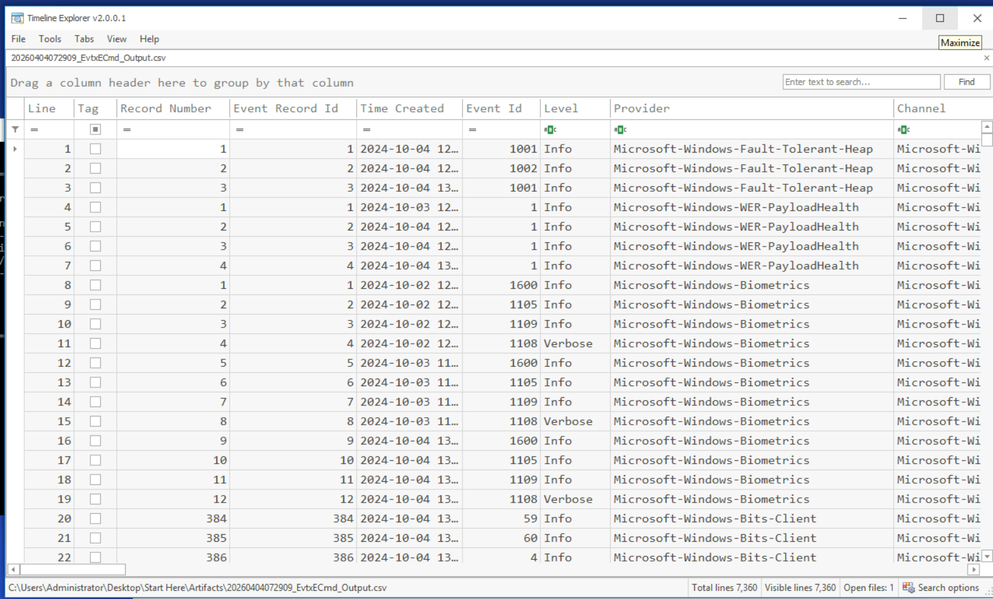Tick the Tag checkbox for line 1
This screenshot has width=993, height=599.
[95, 149]
